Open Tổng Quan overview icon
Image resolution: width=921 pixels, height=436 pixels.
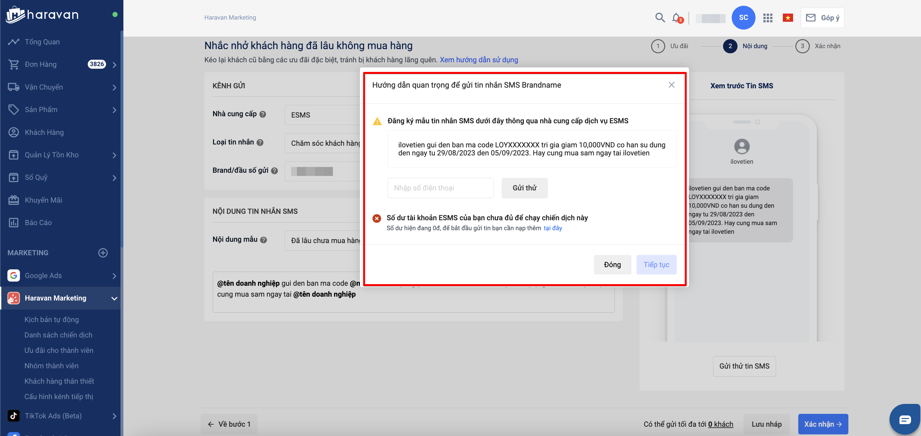point(13,42)
